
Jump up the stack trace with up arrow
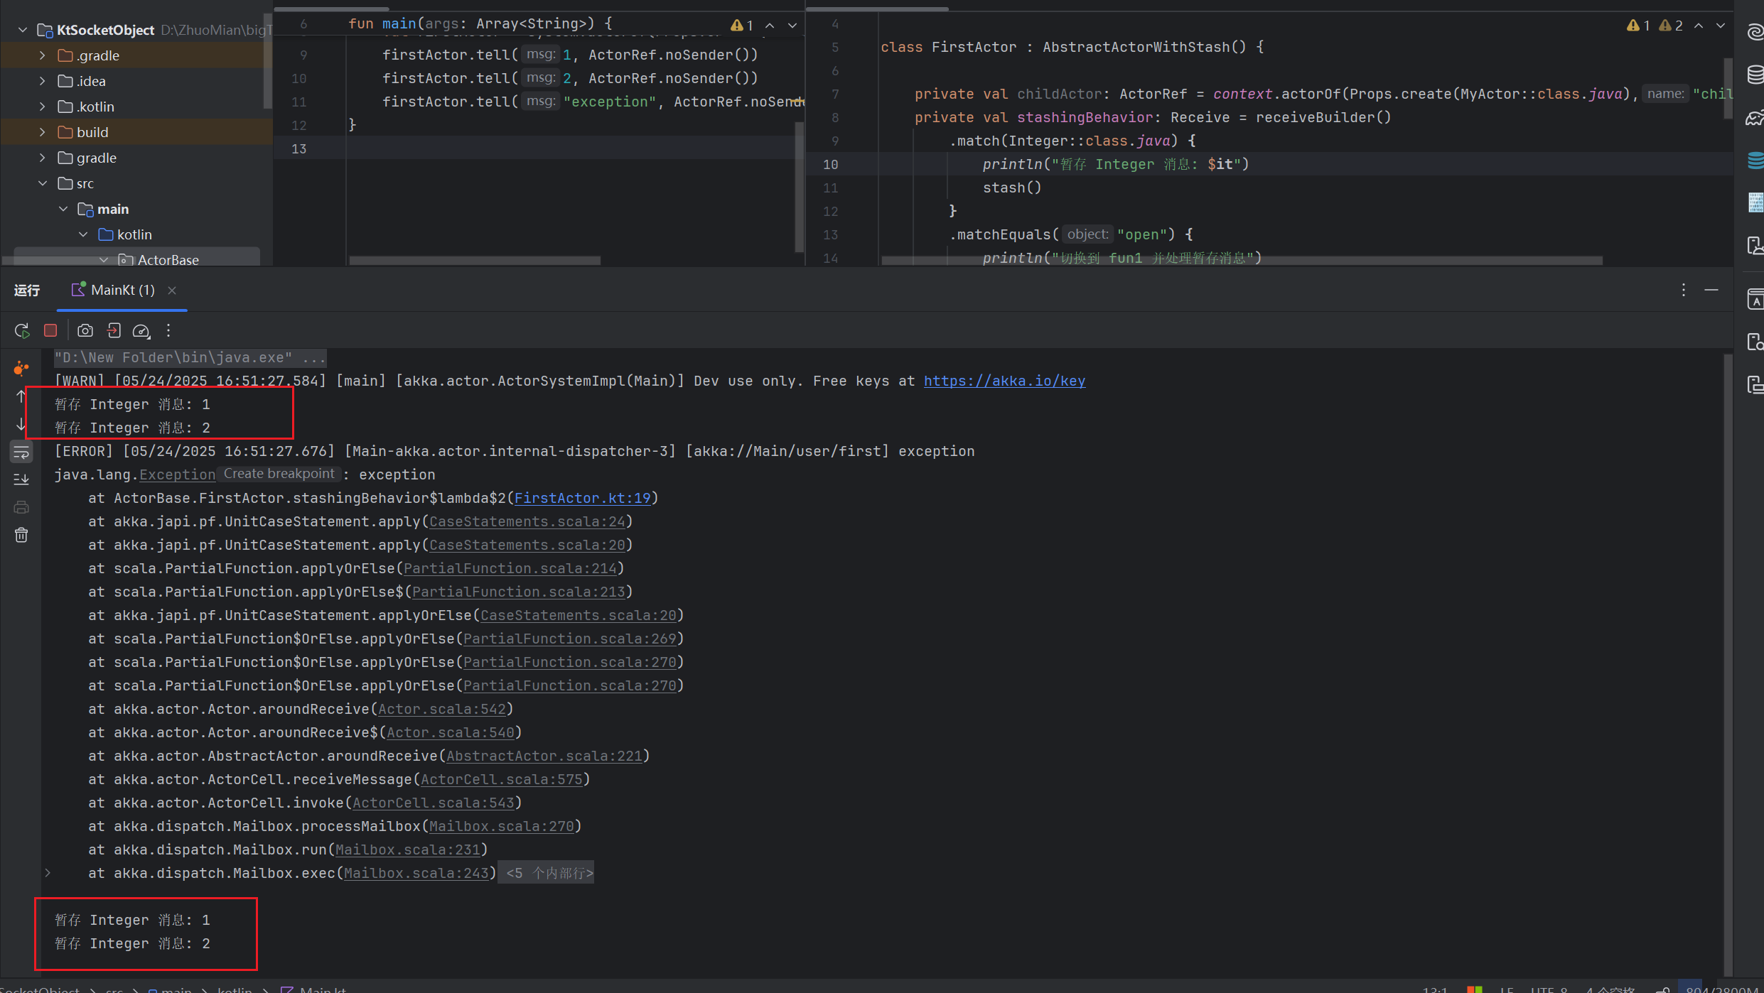[x=21, y=396]
